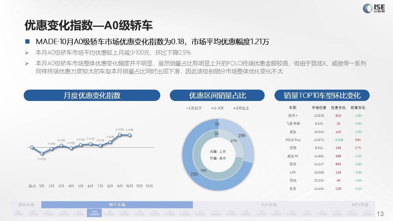The height and width of the screenshot is (221, 393).
Task: Switch to the MPV市场 navigation tab
Action: [x=360, y=205]
